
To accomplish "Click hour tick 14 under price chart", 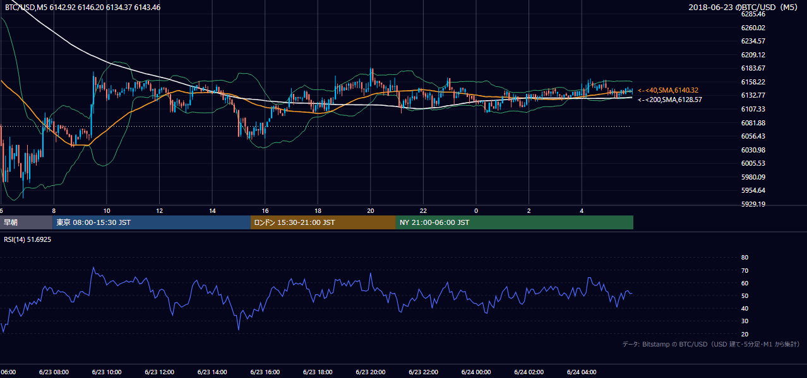I will [x=212, y=210].
